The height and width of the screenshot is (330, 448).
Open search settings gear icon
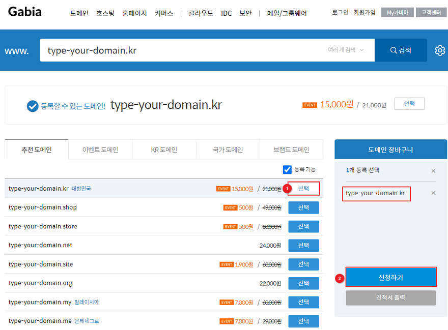[x=439, y=50]
